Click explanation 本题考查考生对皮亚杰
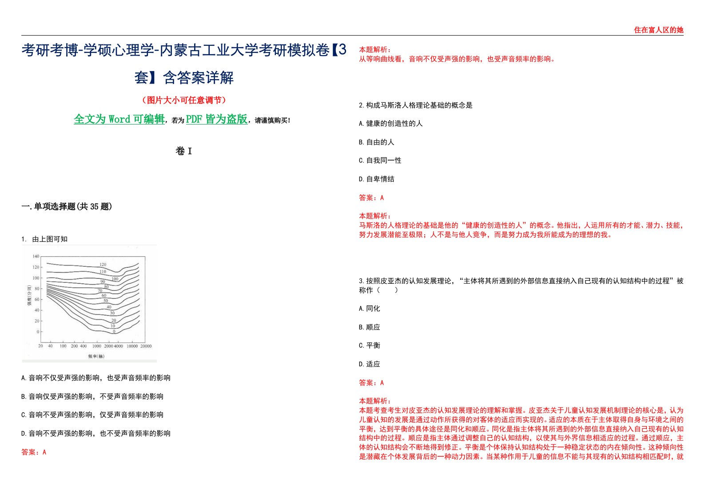This screenshot has width=705, height=499. click(521, 434)
